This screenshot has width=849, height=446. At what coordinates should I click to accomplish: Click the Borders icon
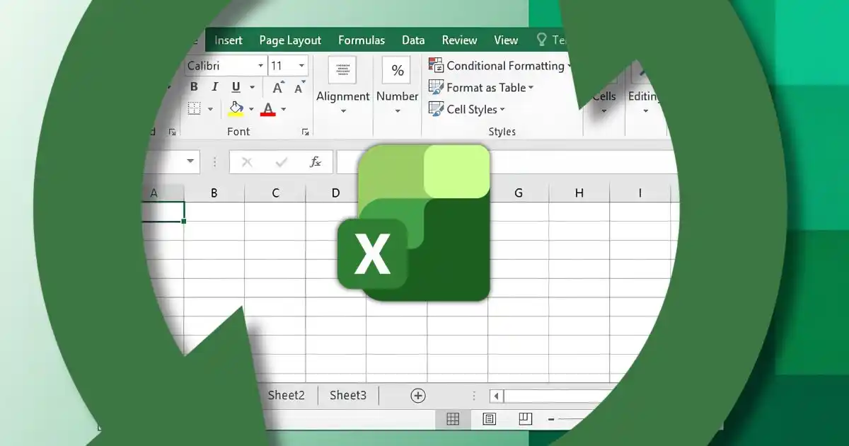pyautogui.click(x=195, y=108)
